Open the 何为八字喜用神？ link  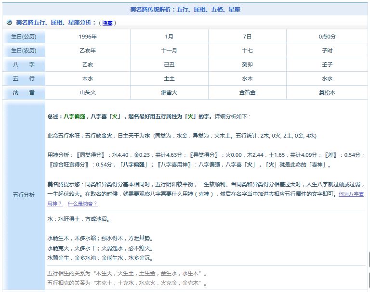(351, 194)
